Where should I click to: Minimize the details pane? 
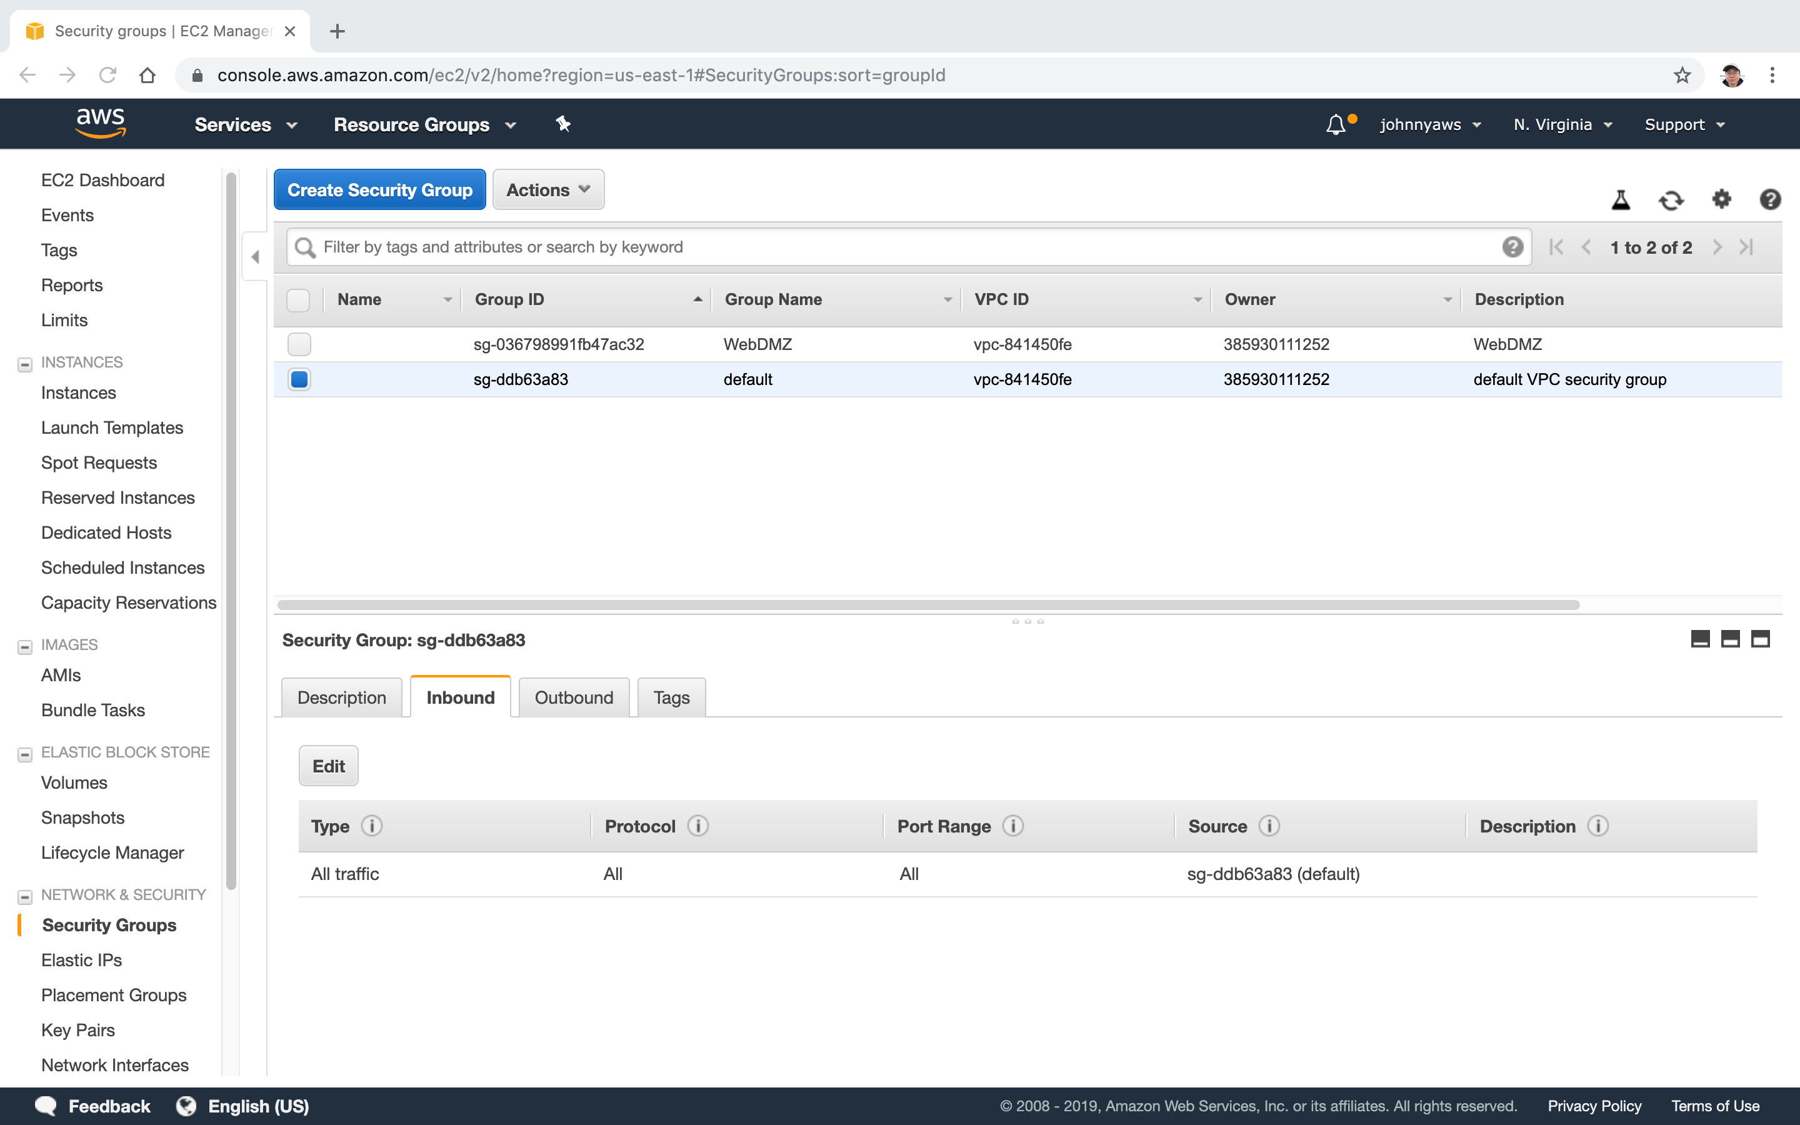tap(1701, 639)
